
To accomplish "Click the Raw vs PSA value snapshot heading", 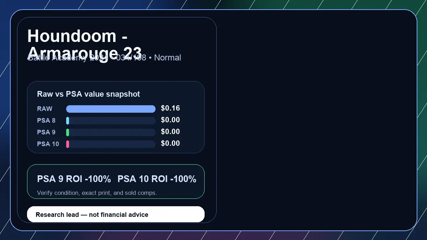I will click(x=89, y=94).
